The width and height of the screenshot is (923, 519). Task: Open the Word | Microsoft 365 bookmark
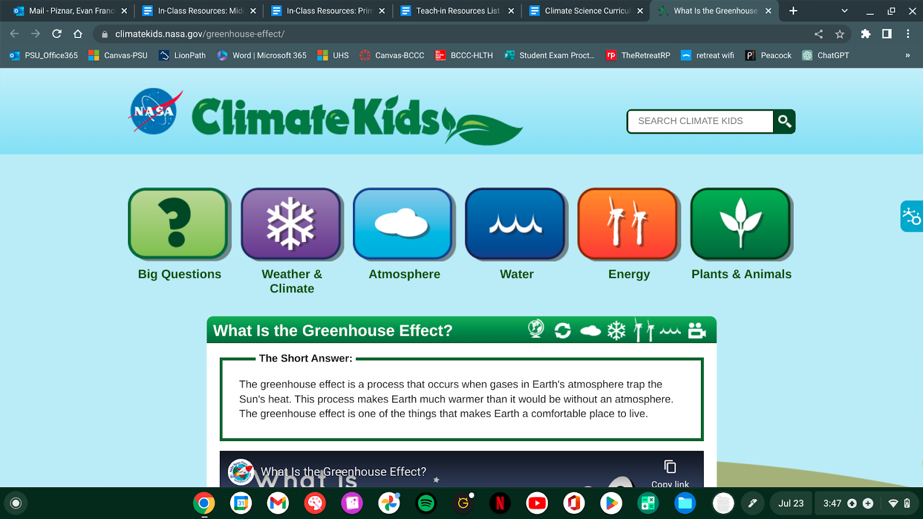point(262,55)
